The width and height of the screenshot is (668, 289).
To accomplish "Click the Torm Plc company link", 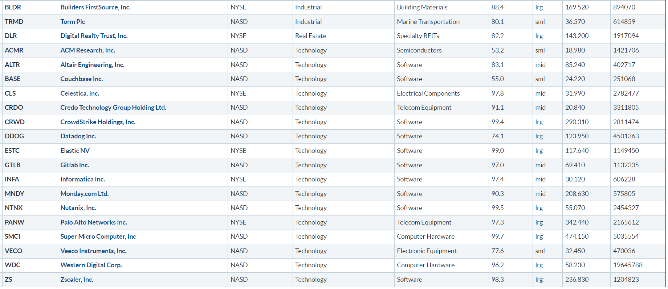I will point(73,22).
